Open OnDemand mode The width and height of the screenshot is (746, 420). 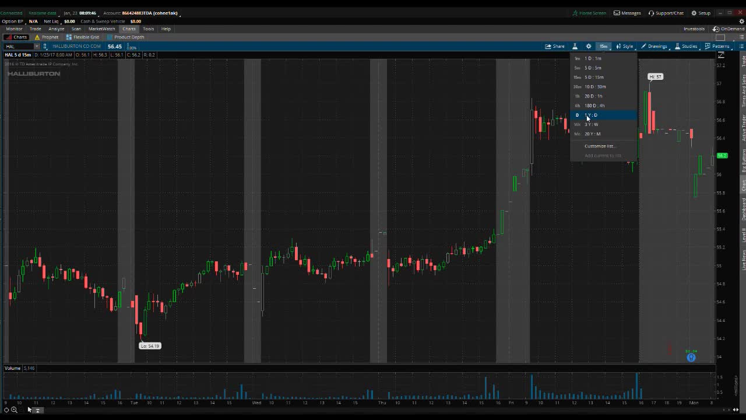coord(729,29)
